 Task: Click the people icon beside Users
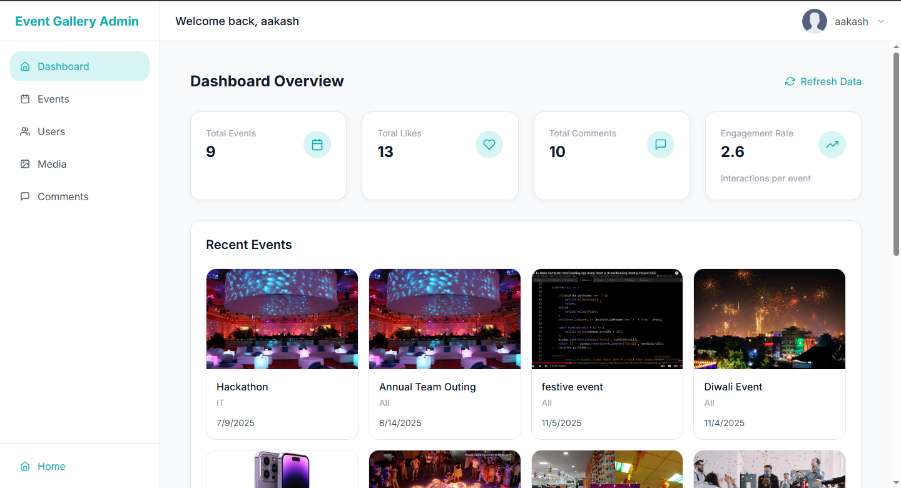tap(25, 131)
